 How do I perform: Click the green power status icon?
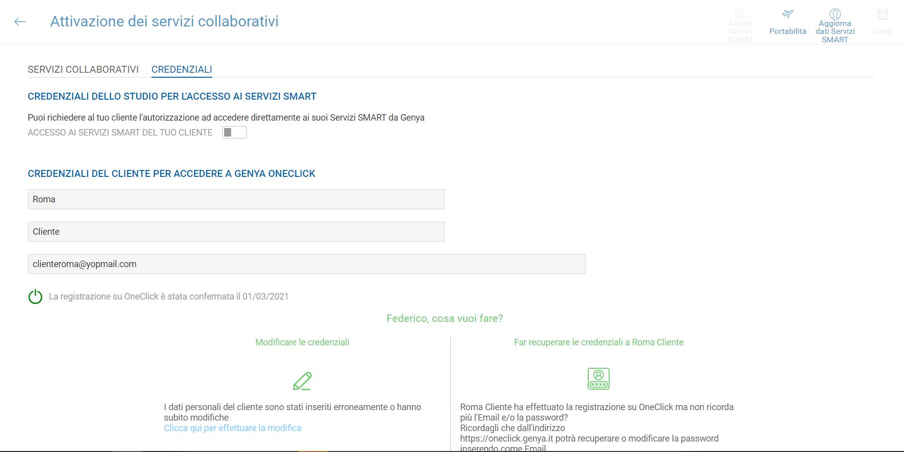[35, 297]
